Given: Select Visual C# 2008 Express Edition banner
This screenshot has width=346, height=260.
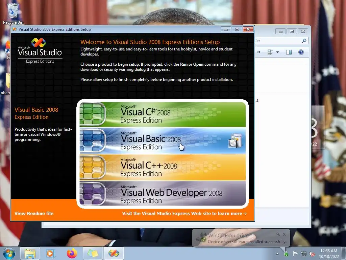Looking at the screenshot, I should (163, 114).
